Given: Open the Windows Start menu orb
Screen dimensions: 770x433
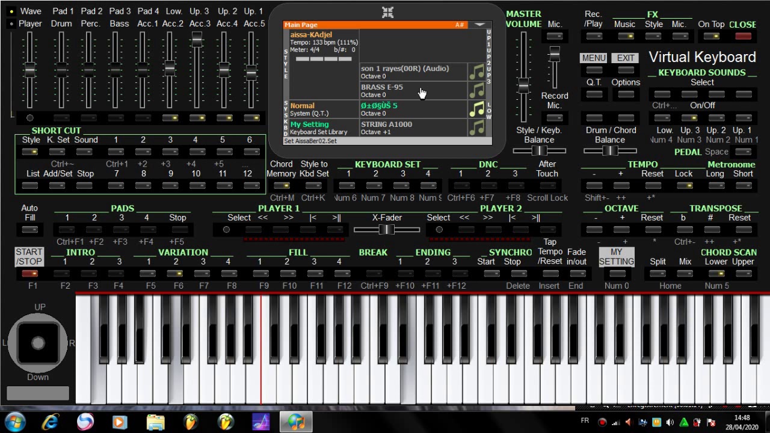Looking at the screenshot, I should [14, 422].
